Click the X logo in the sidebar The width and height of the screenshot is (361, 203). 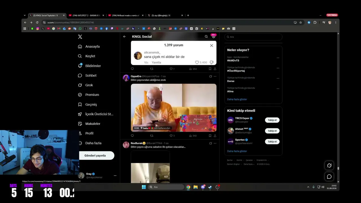80,37
